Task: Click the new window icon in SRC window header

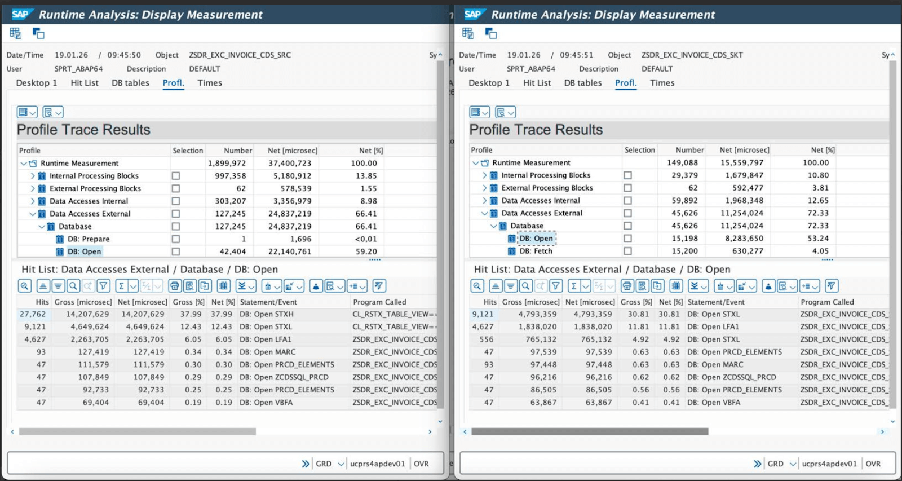Action: [38, 33]
